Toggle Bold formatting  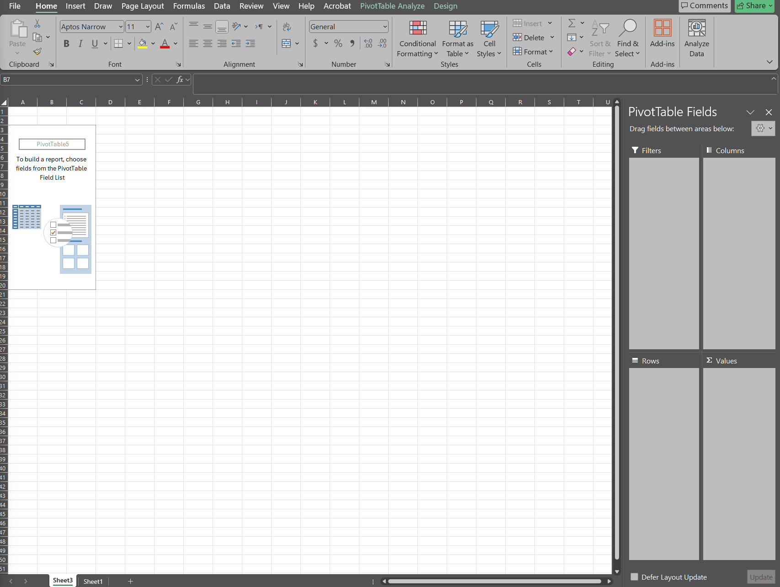pos(67,43)
